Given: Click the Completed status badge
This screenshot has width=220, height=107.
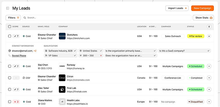Looking at the screenshot, I should point(196,78).
